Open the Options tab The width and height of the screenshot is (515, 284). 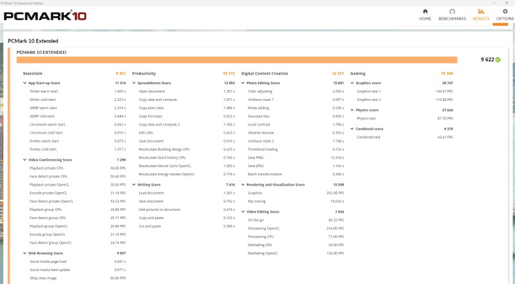tap(505, 15)
